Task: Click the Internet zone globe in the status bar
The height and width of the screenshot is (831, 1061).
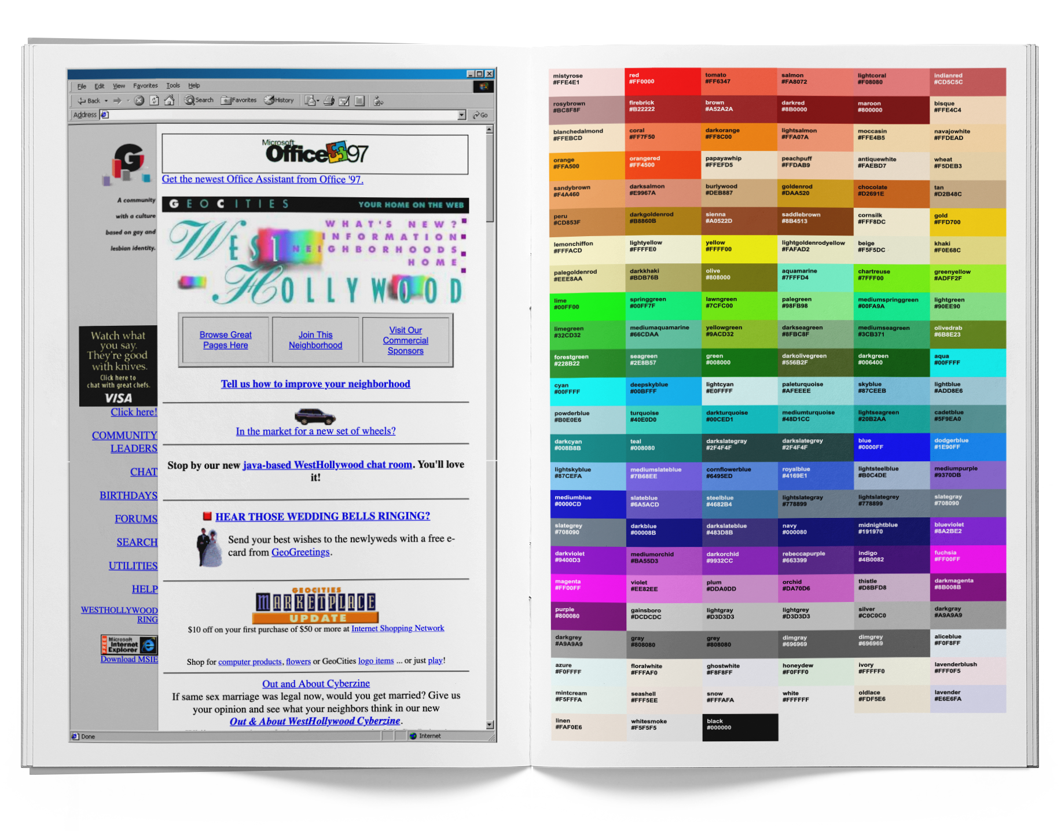Action: [x=413, y=736]
